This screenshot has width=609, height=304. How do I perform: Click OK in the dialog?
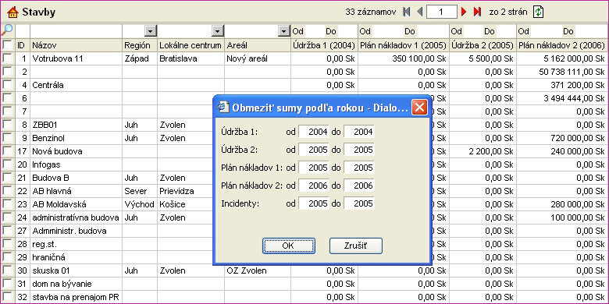[288, 246]
